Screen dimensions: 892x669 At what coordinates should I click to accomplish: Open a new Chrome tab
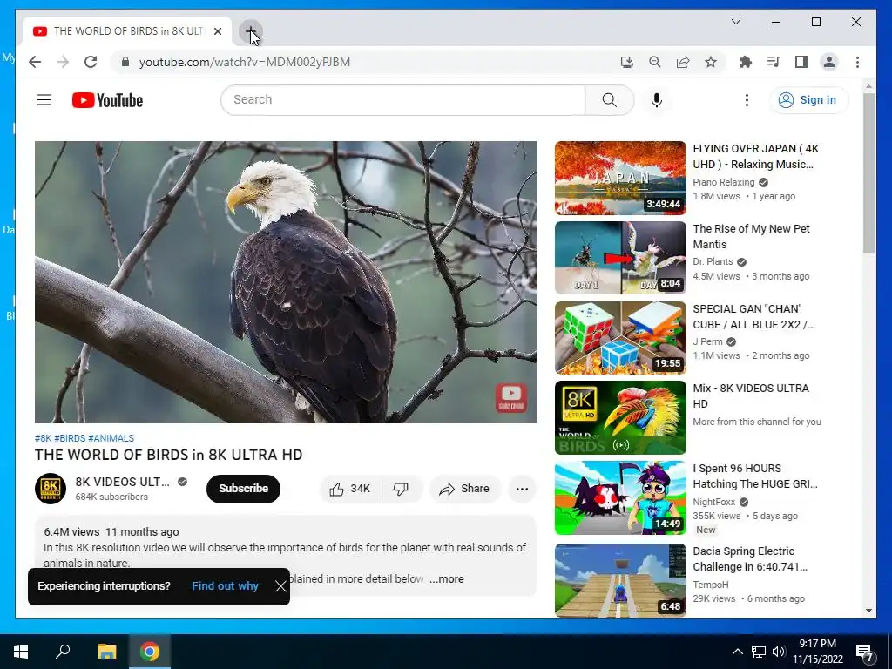[250, 31]
